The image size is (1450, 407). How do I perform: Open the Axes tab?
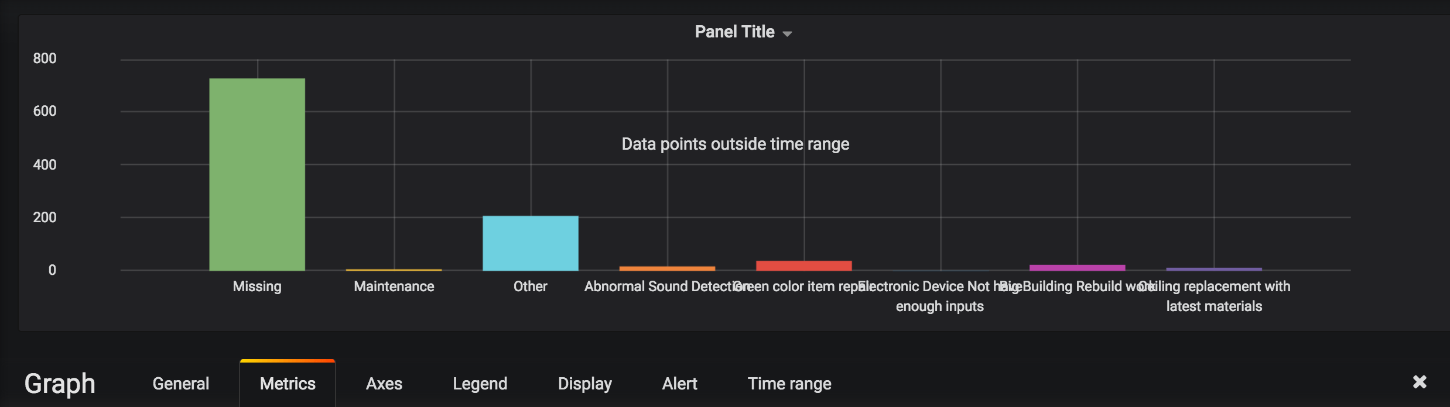pyautogui.click(x=384, y=384)
